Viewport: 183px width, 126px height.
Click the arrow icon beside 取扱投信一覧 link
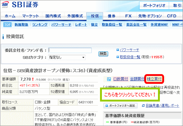click(117, 57)
